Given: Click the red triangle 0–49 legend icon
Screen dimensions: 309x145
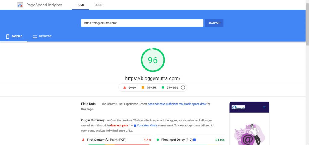Looking at the screenshot, I should [125, 87].
